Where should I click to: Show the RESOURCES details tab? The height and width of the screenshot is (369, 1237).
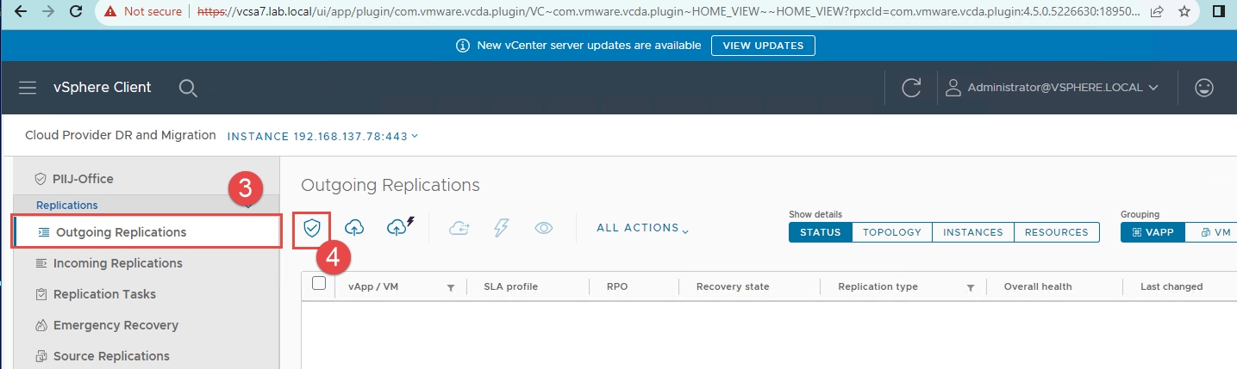pyautogui.click(x=1056, y=232)
